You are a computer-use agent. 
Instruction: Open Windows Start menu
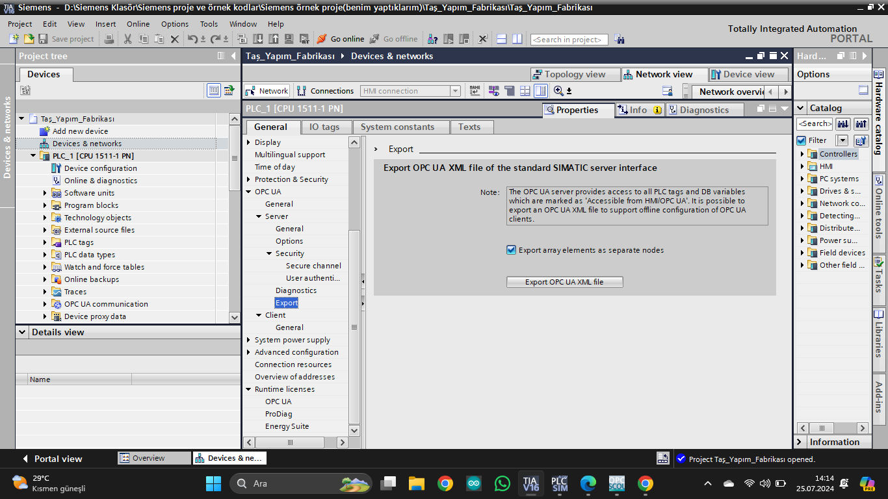[x=213, y=483]
